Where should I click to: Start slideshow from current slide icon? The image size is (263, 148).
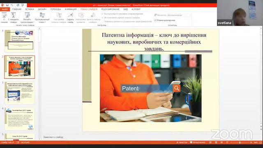pyautogui.click(x=14, y=15)
